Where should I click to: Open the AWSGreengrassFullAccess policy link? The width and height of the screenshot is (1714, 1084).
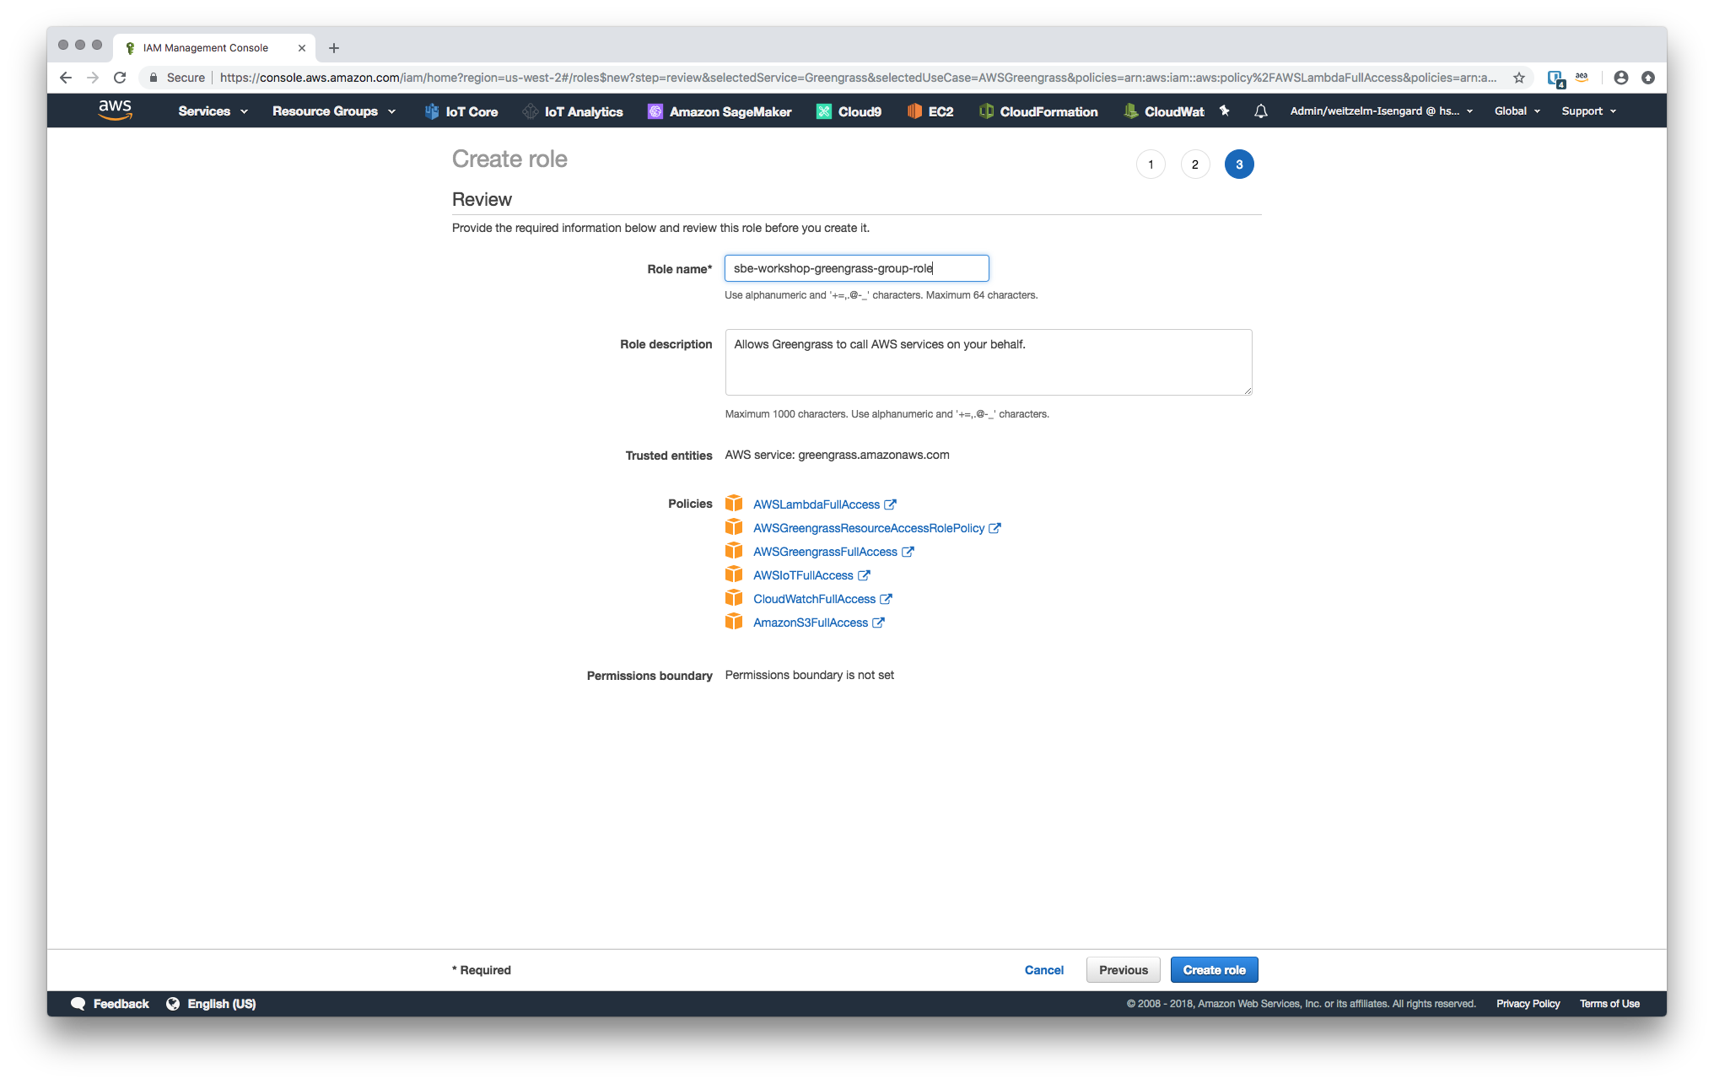(825, 552)
